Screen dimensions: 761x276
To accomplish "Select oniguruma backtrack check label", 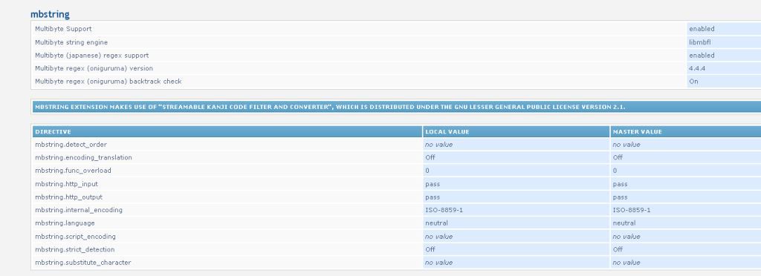I will pyautogui.click(x=109, y=82).
